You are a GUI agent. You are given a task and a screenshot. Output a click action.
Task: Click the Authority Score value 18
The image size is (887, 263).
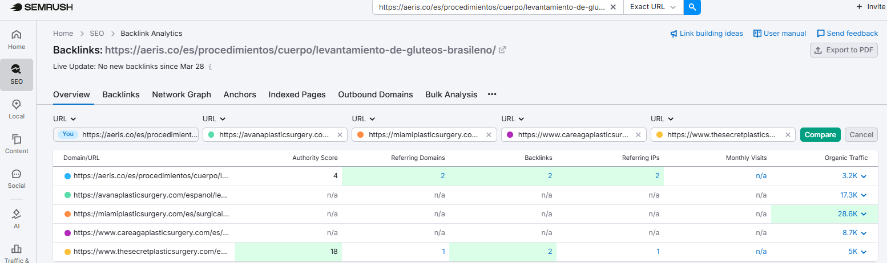333,252
